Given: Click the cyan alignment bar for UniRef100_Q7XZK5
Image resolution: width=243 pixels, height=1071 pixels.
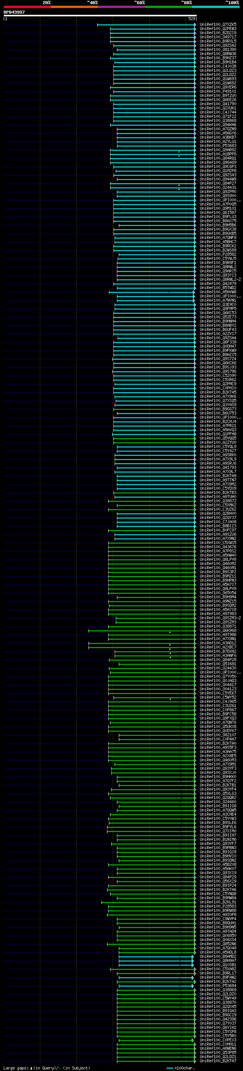Looking at the screenshot, I should point(147,25).
